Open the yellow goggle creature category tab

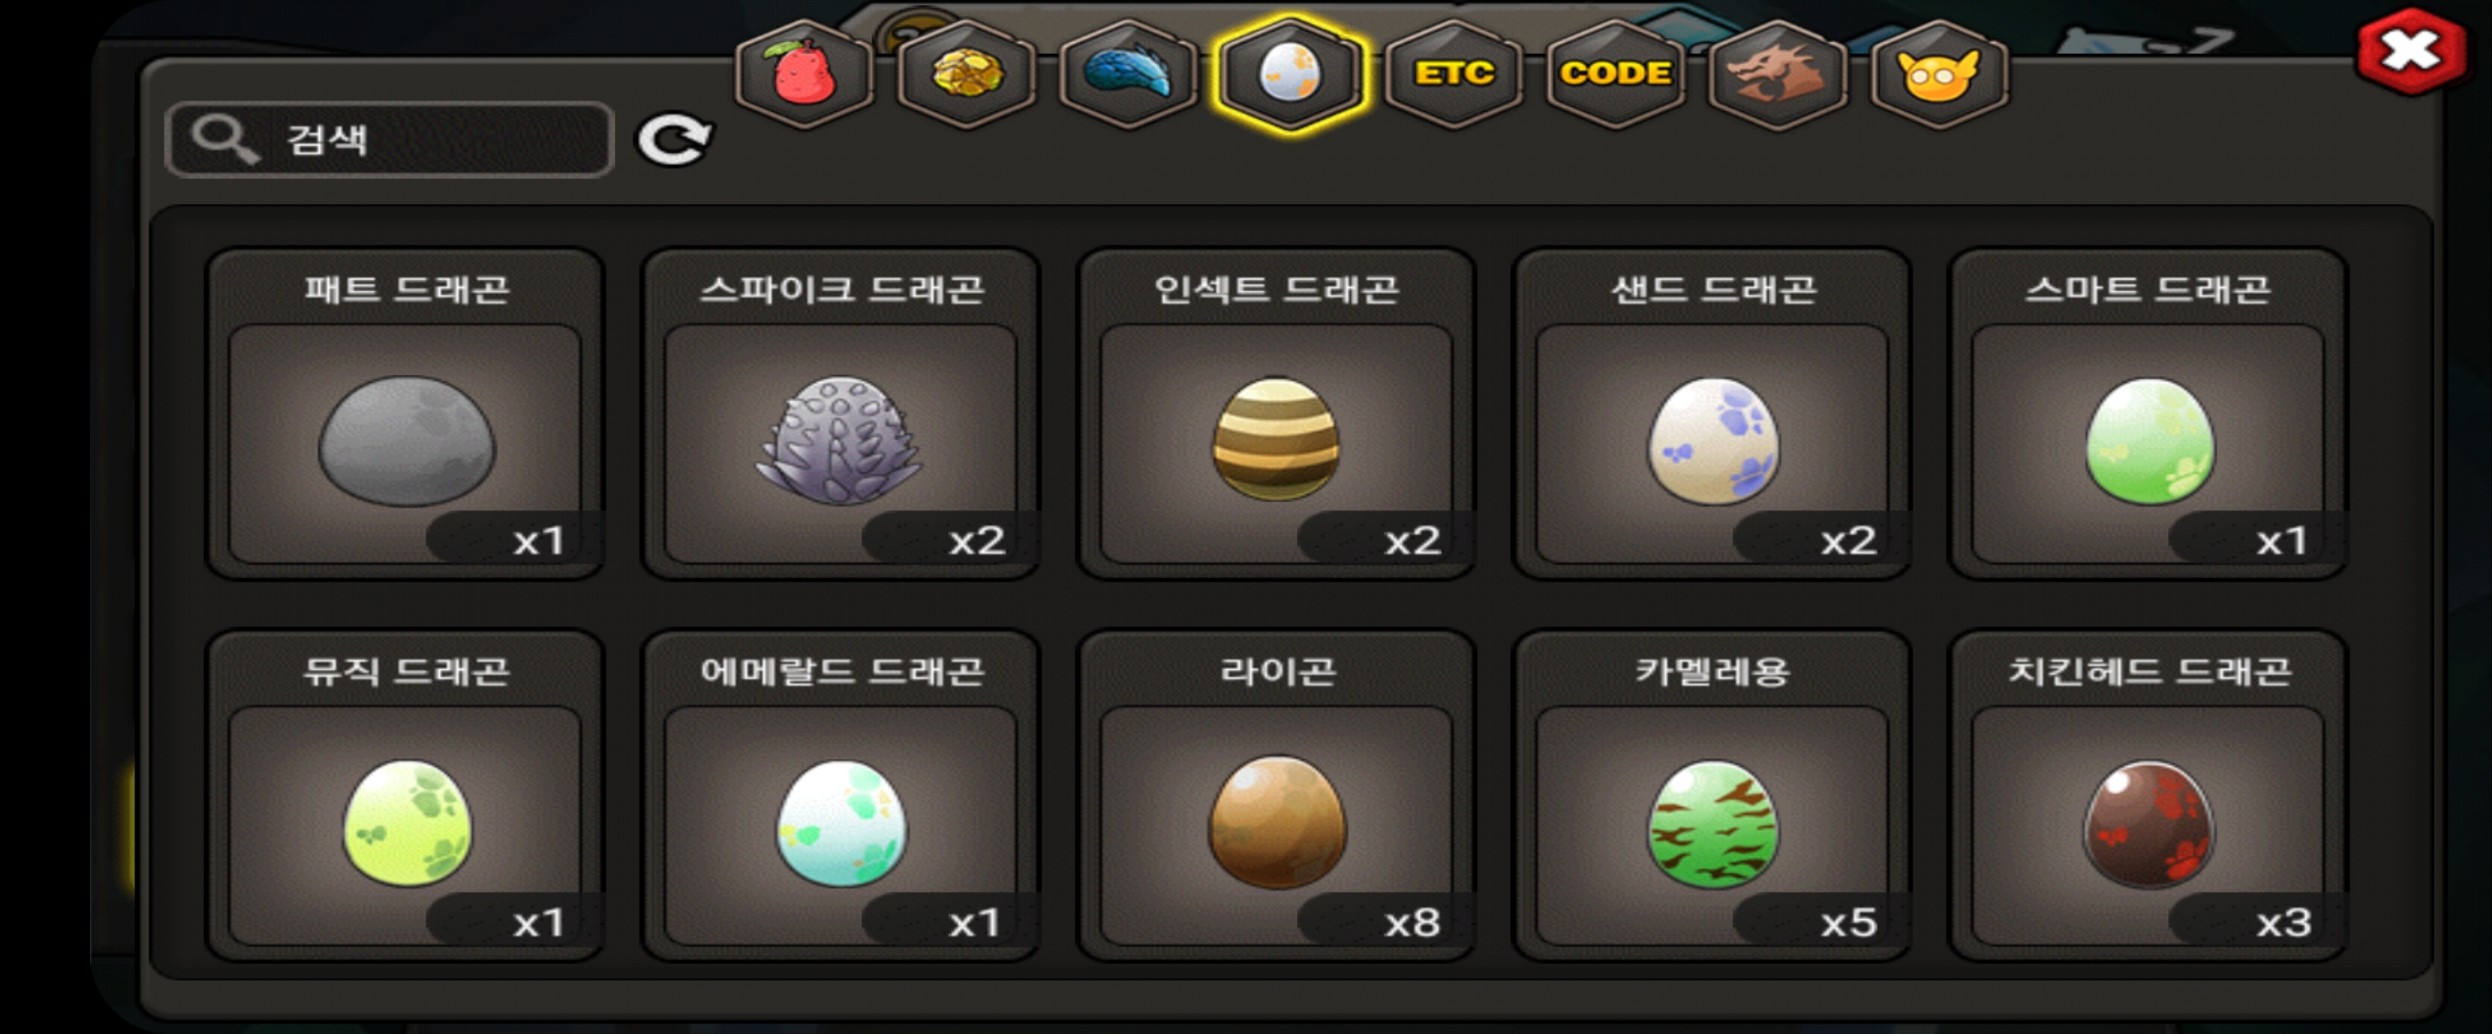tap(1938, 74)
